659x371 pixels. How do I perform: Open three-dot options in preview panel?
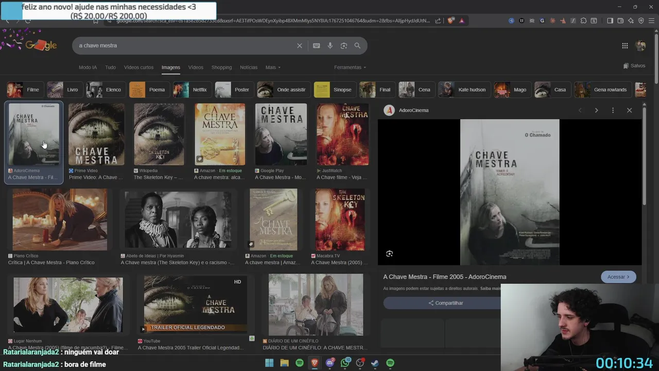(x=613, y=110)
